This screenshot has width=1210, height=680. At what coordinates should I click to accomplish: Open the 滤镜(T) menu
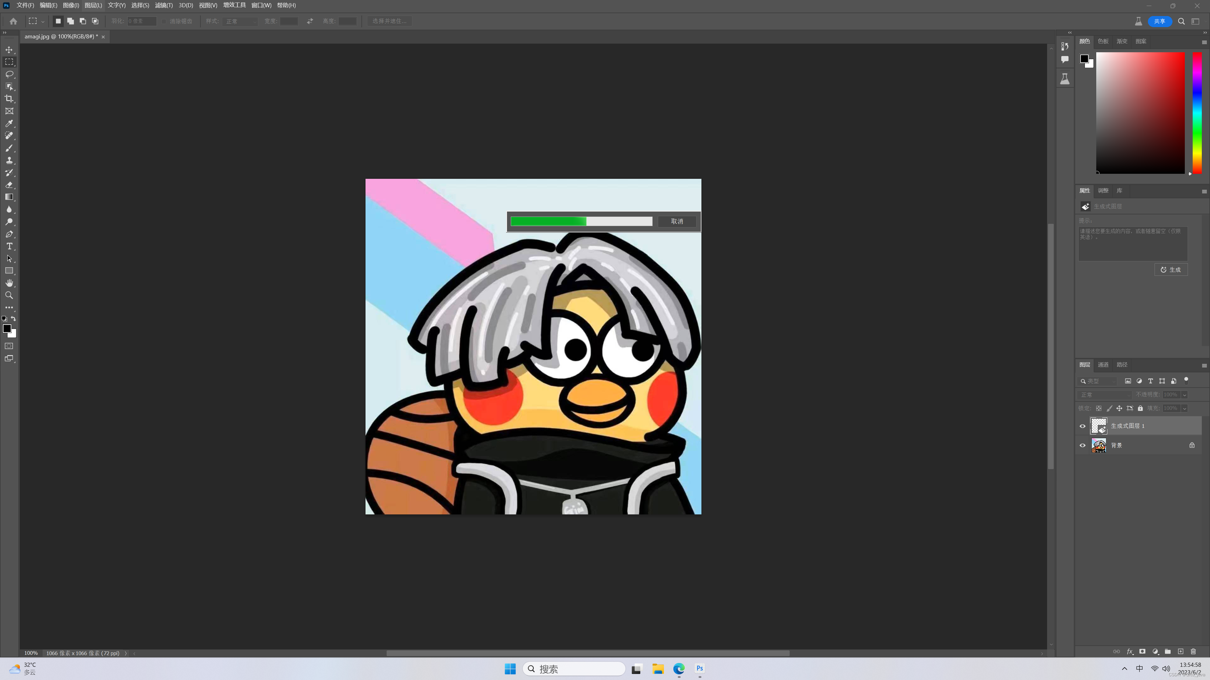[x=164, y=5]
